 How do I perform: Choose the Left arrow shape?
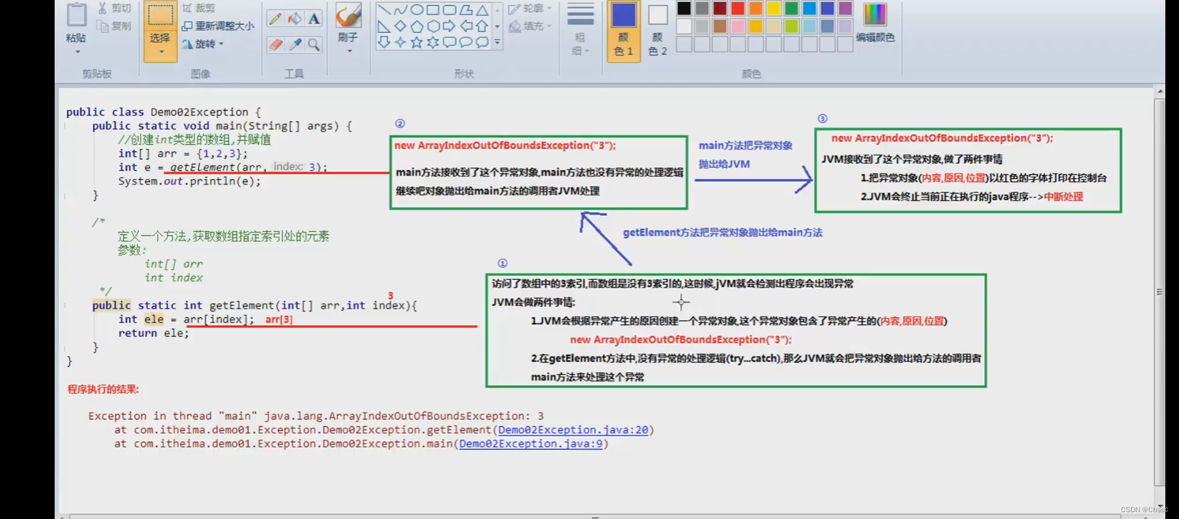[x=465, y=26]
